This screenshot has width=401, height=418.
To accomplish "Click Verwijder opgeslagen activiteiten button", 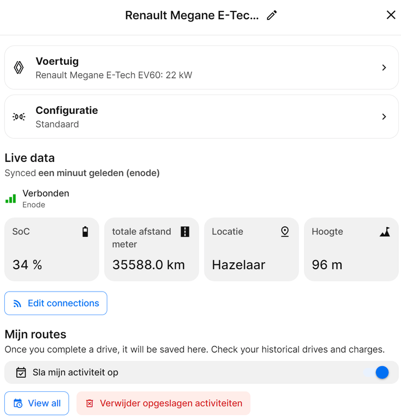I will (163, 403).
